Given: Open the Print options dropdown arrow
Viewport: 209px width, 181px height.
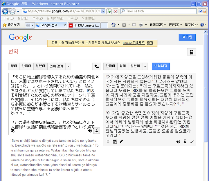Looking at the screenshot, I should (146, 25).
